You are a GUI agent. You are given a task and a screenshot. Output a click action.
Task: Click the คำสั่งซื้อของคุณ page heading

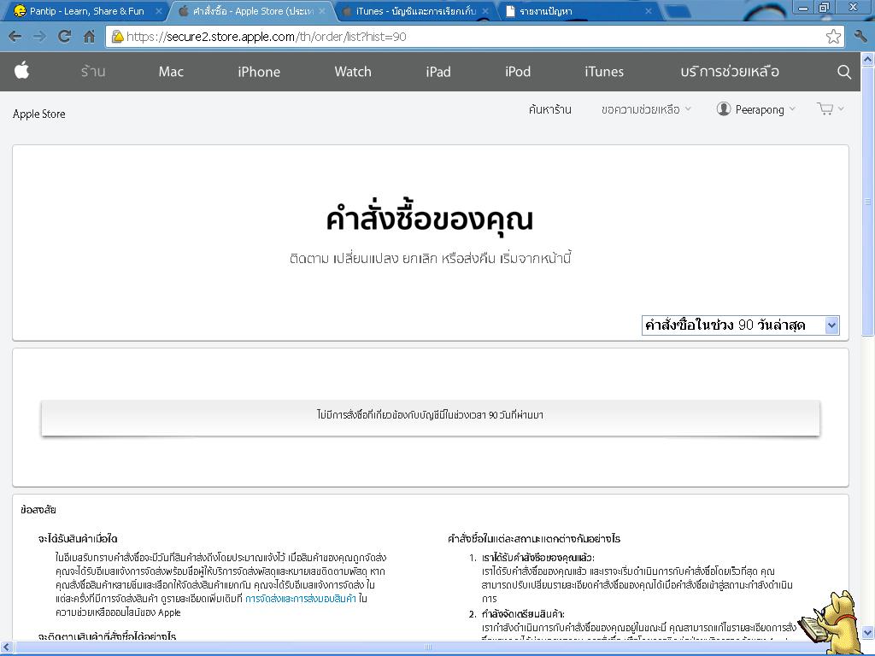pos(430,219)
